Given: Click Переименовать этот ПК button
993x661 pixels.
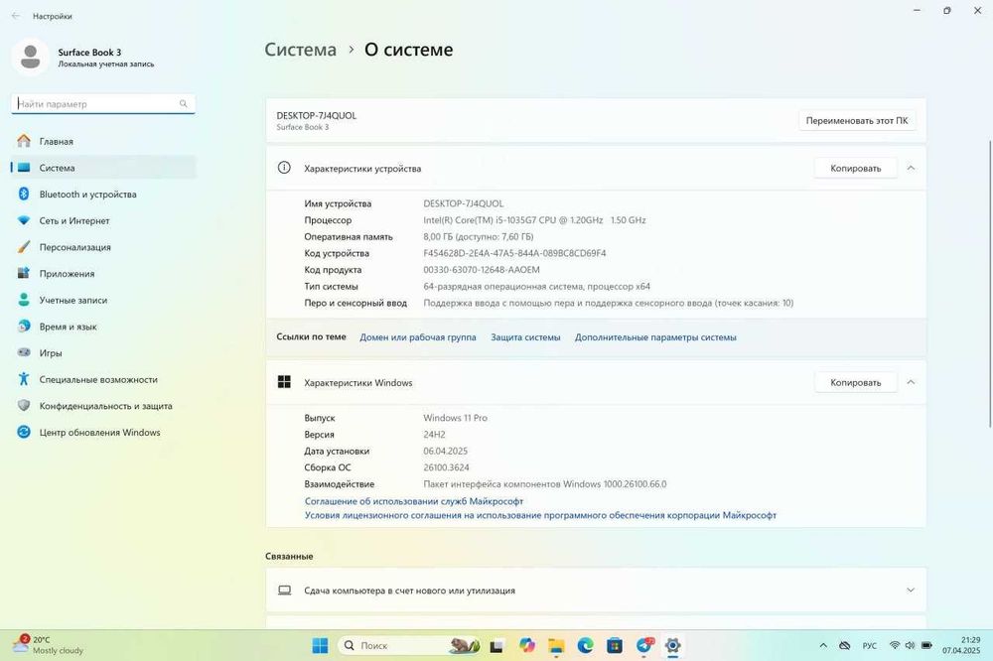Looking at the screenshot, I should pos(857,120).
